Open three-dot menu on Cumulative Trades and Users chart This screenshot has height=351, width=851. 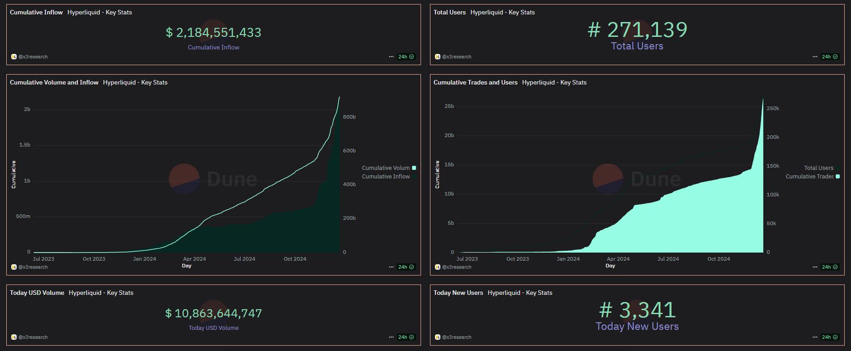pos(815,267)
